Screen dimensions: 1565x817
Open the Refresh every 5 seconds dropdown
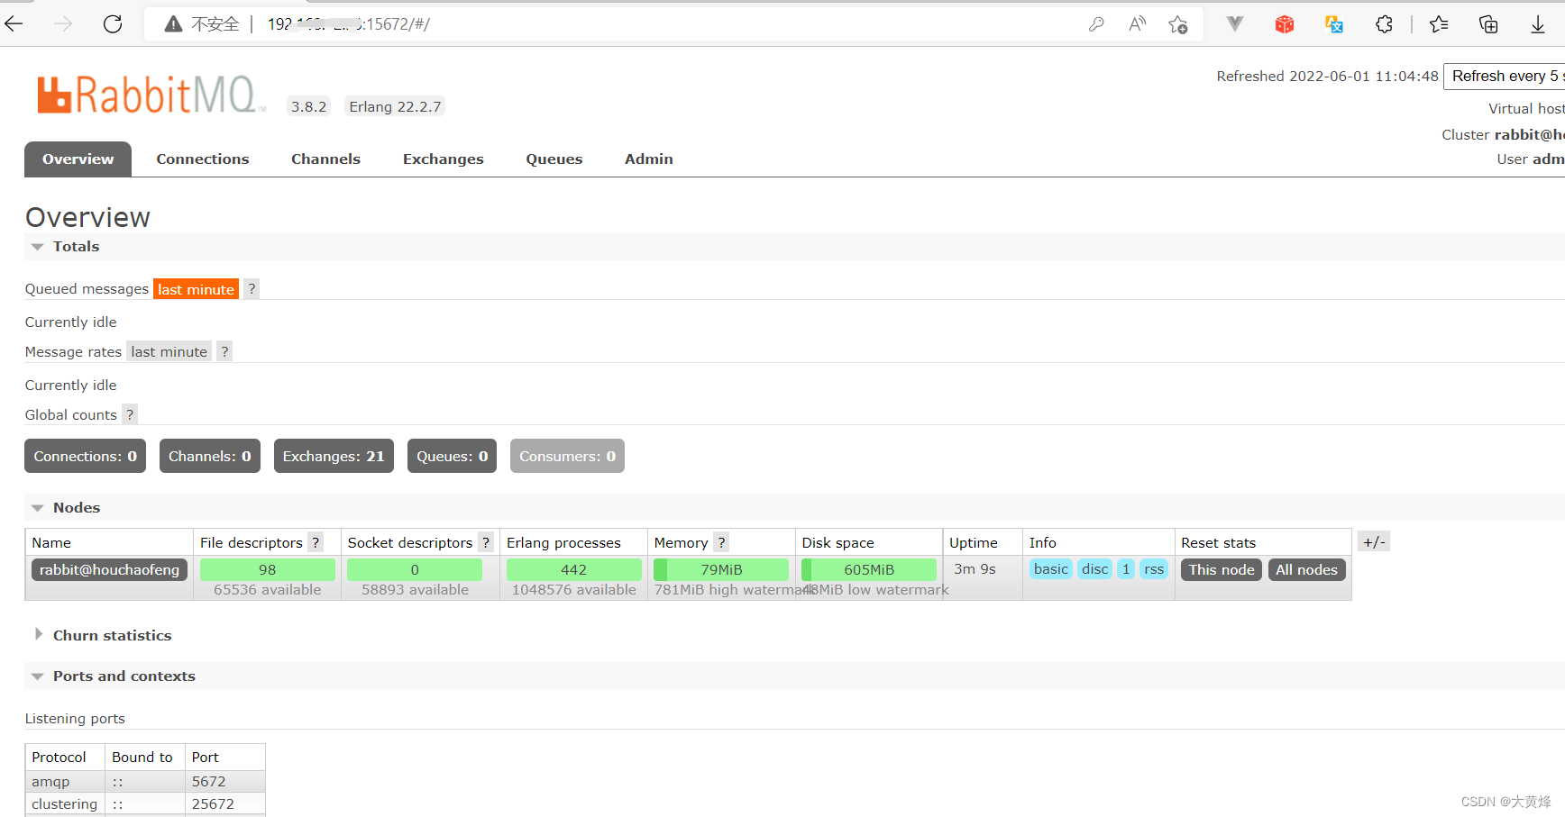pyautogui.click(x=1504, y=77)
